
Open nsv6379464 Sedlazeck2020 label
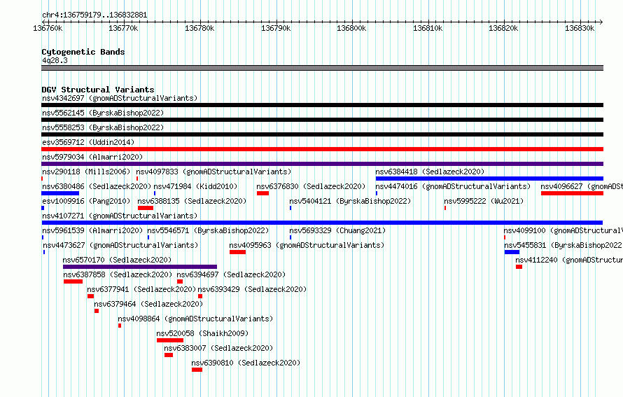148,304
